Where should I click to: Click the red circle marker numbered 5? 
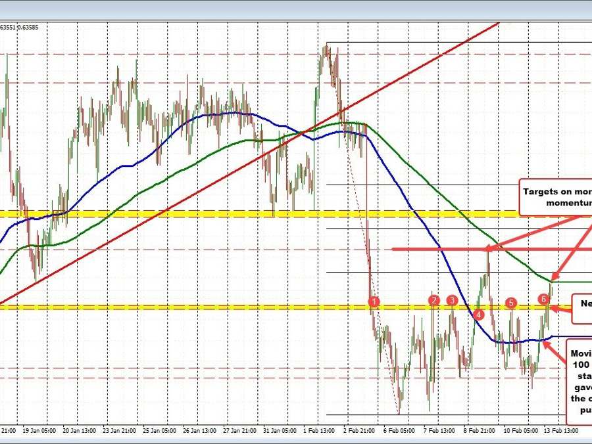[511, 303]
